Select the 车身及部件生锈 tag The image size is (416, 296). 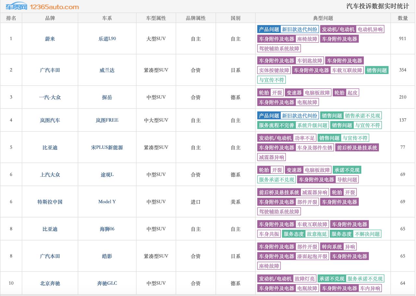pyautogui.click(x=315, y=148)
